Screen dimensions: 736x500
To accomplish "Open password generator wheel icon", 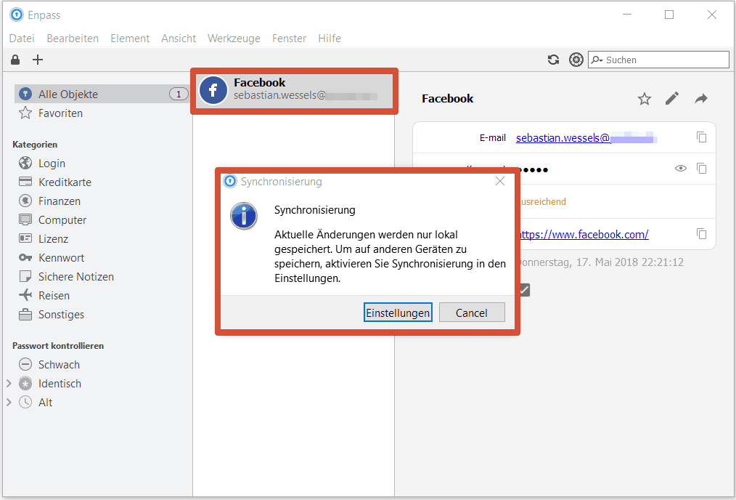I will 576,60.
